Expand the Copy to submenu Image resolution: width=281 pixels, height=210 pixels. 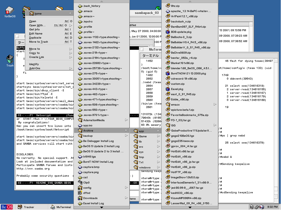point(71,53)
